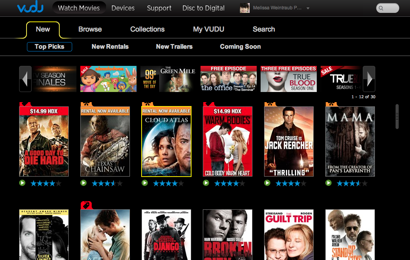Click new-rental badge icon above Mama
Image resolution: width=410 pixels, height=260 pixels.
pos(332,104)
